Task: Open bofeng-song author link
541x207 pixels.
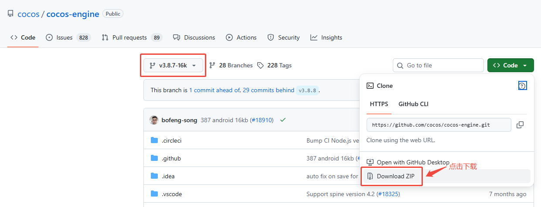Action: (x=179, y=120)
